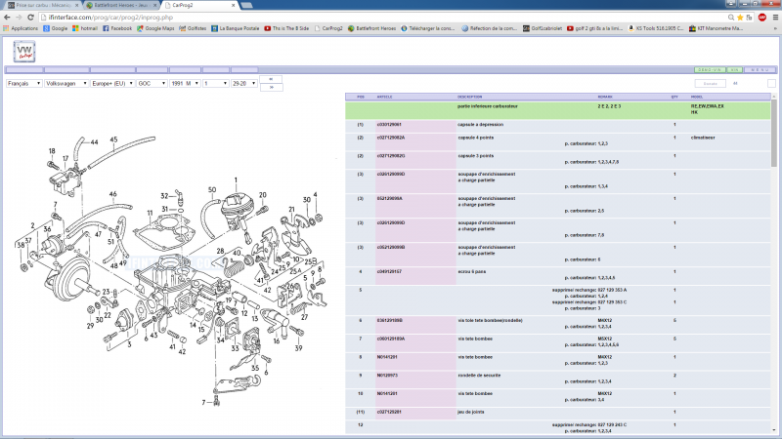
Task: Bookmark this page with the star icon
Action: 740,18
